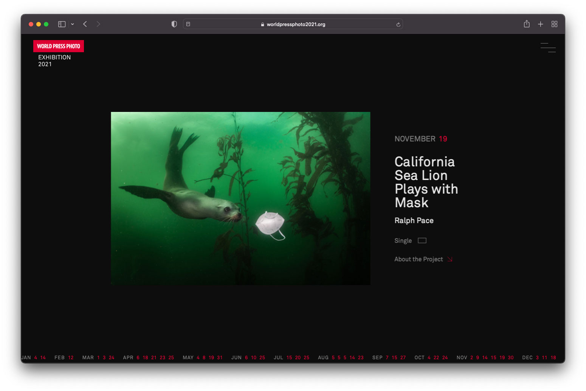This screenshot has width=586, height=391.
Task: Select November 2 on the timeline
Action: [x=472, y=357]
